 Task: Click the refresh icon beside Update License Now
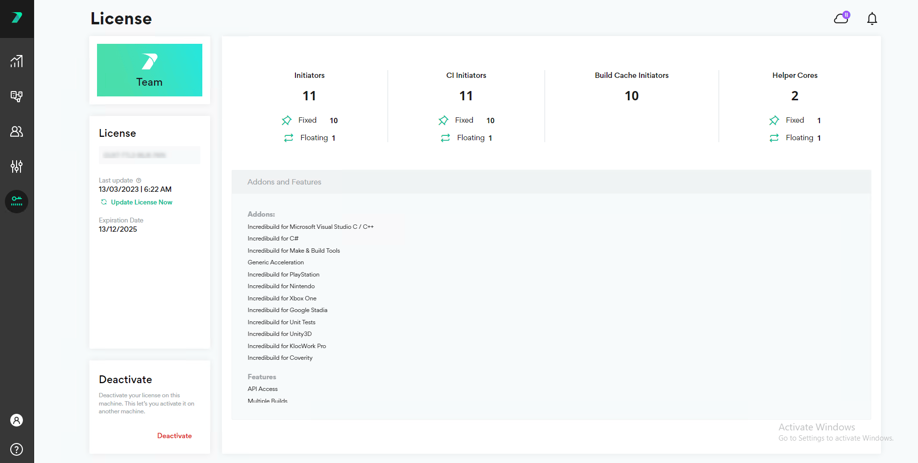click(x=104, y=202)
